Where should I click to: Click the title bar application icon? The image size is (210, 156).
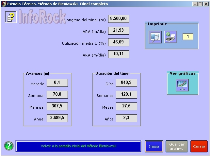point(4,4)
